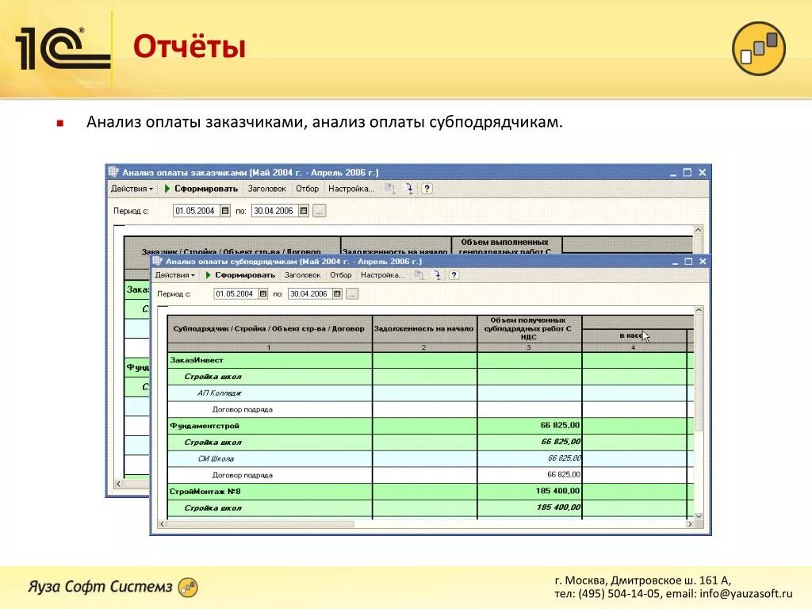The image size is (812, 609).
Task: Click email info@yauzasoft.ru
Action: click(746, 593)
